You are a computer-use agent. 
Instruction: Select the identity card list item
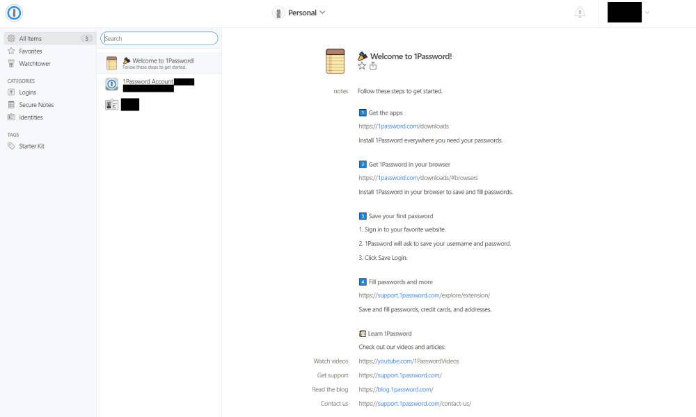pyautogui.click(x=159, y=104)
